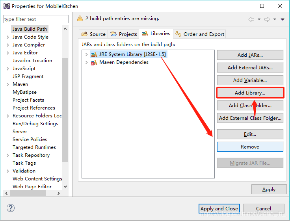Switch to the Projects tab
This screenshot has width=290, height=221.
tap(124, 34)
